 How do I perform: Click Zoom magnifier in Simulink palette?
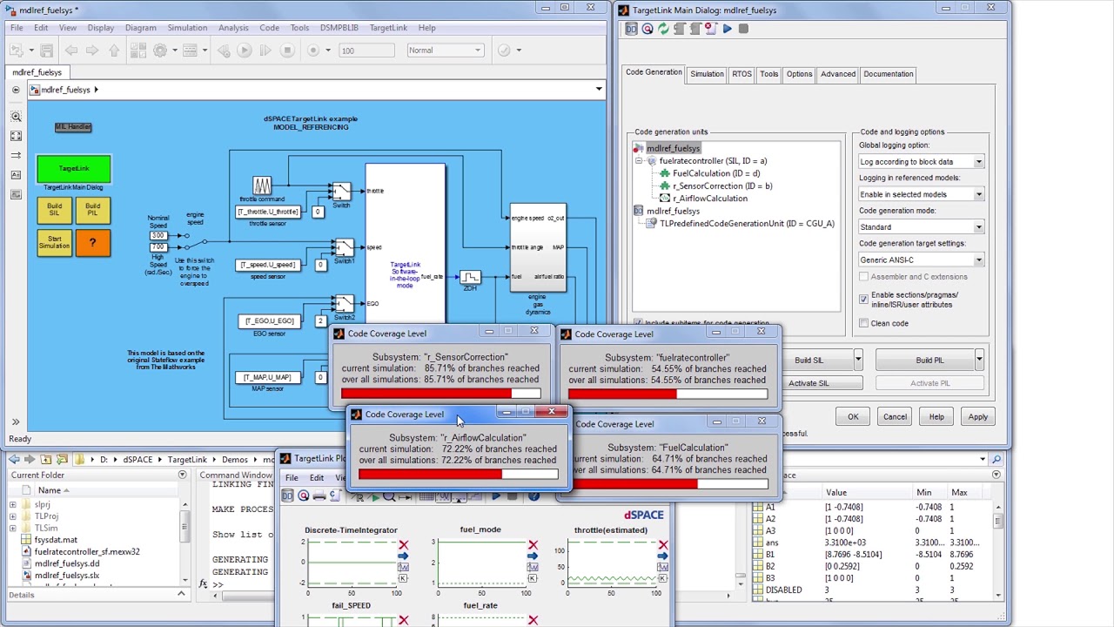pos(16,117)
